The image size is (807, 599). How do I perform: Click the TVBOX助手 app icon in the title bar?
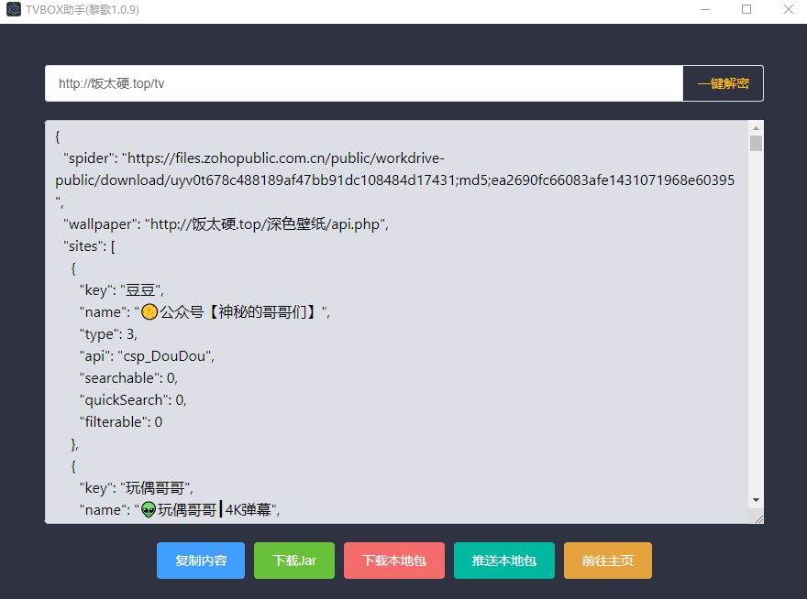pos(13,9)
